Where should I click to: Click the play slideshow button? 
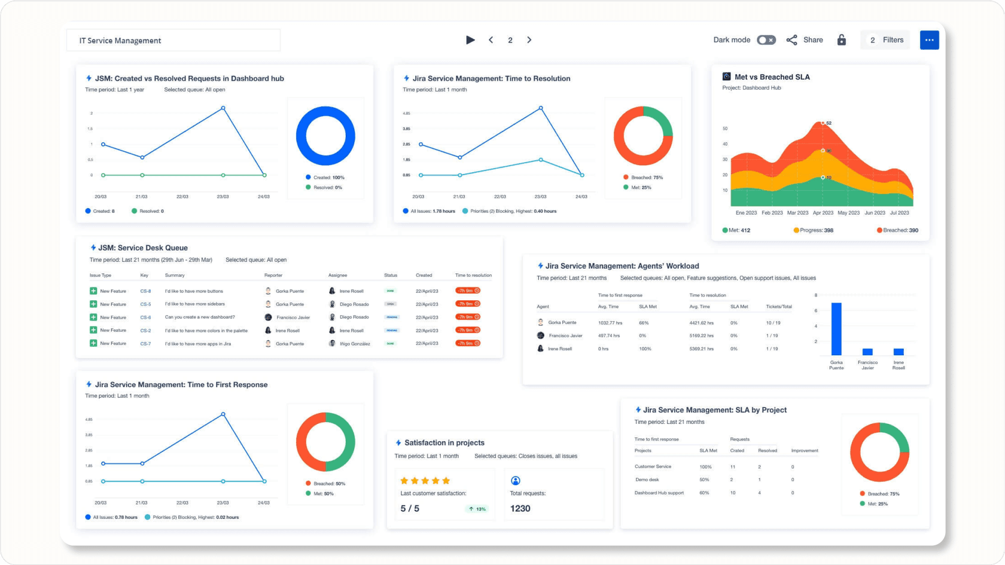point(470,40)
